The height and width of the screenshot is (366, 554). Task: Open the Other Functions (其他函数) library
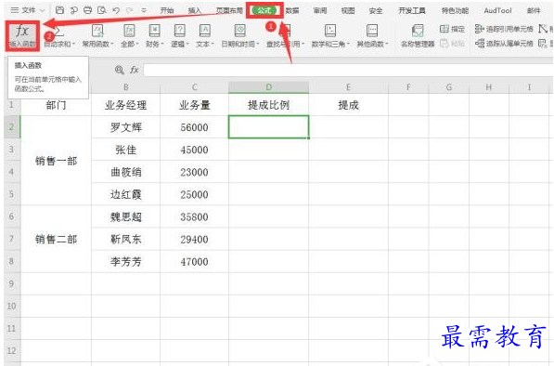click(x=372, y=36)
